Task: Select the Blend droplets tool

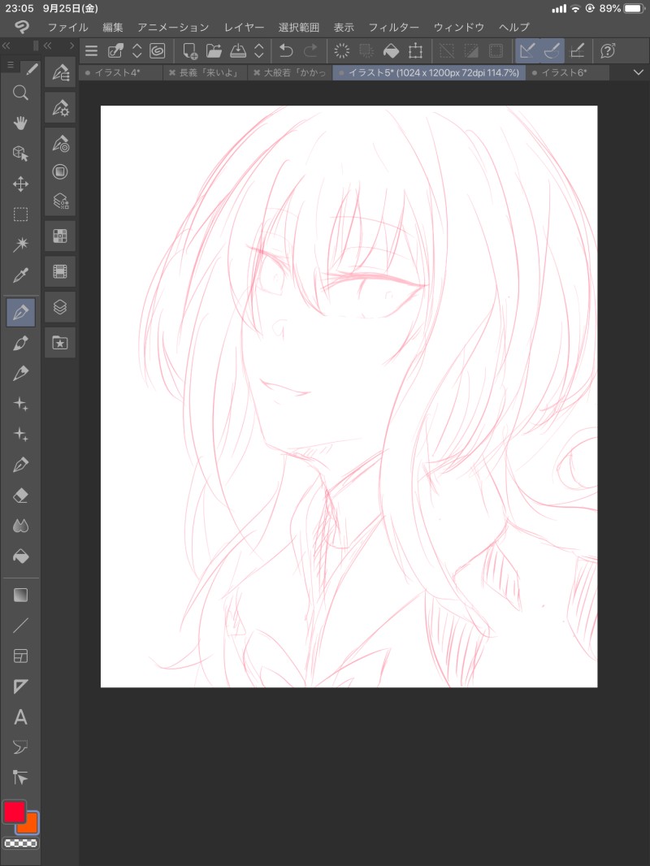Action: pos(20,526)
